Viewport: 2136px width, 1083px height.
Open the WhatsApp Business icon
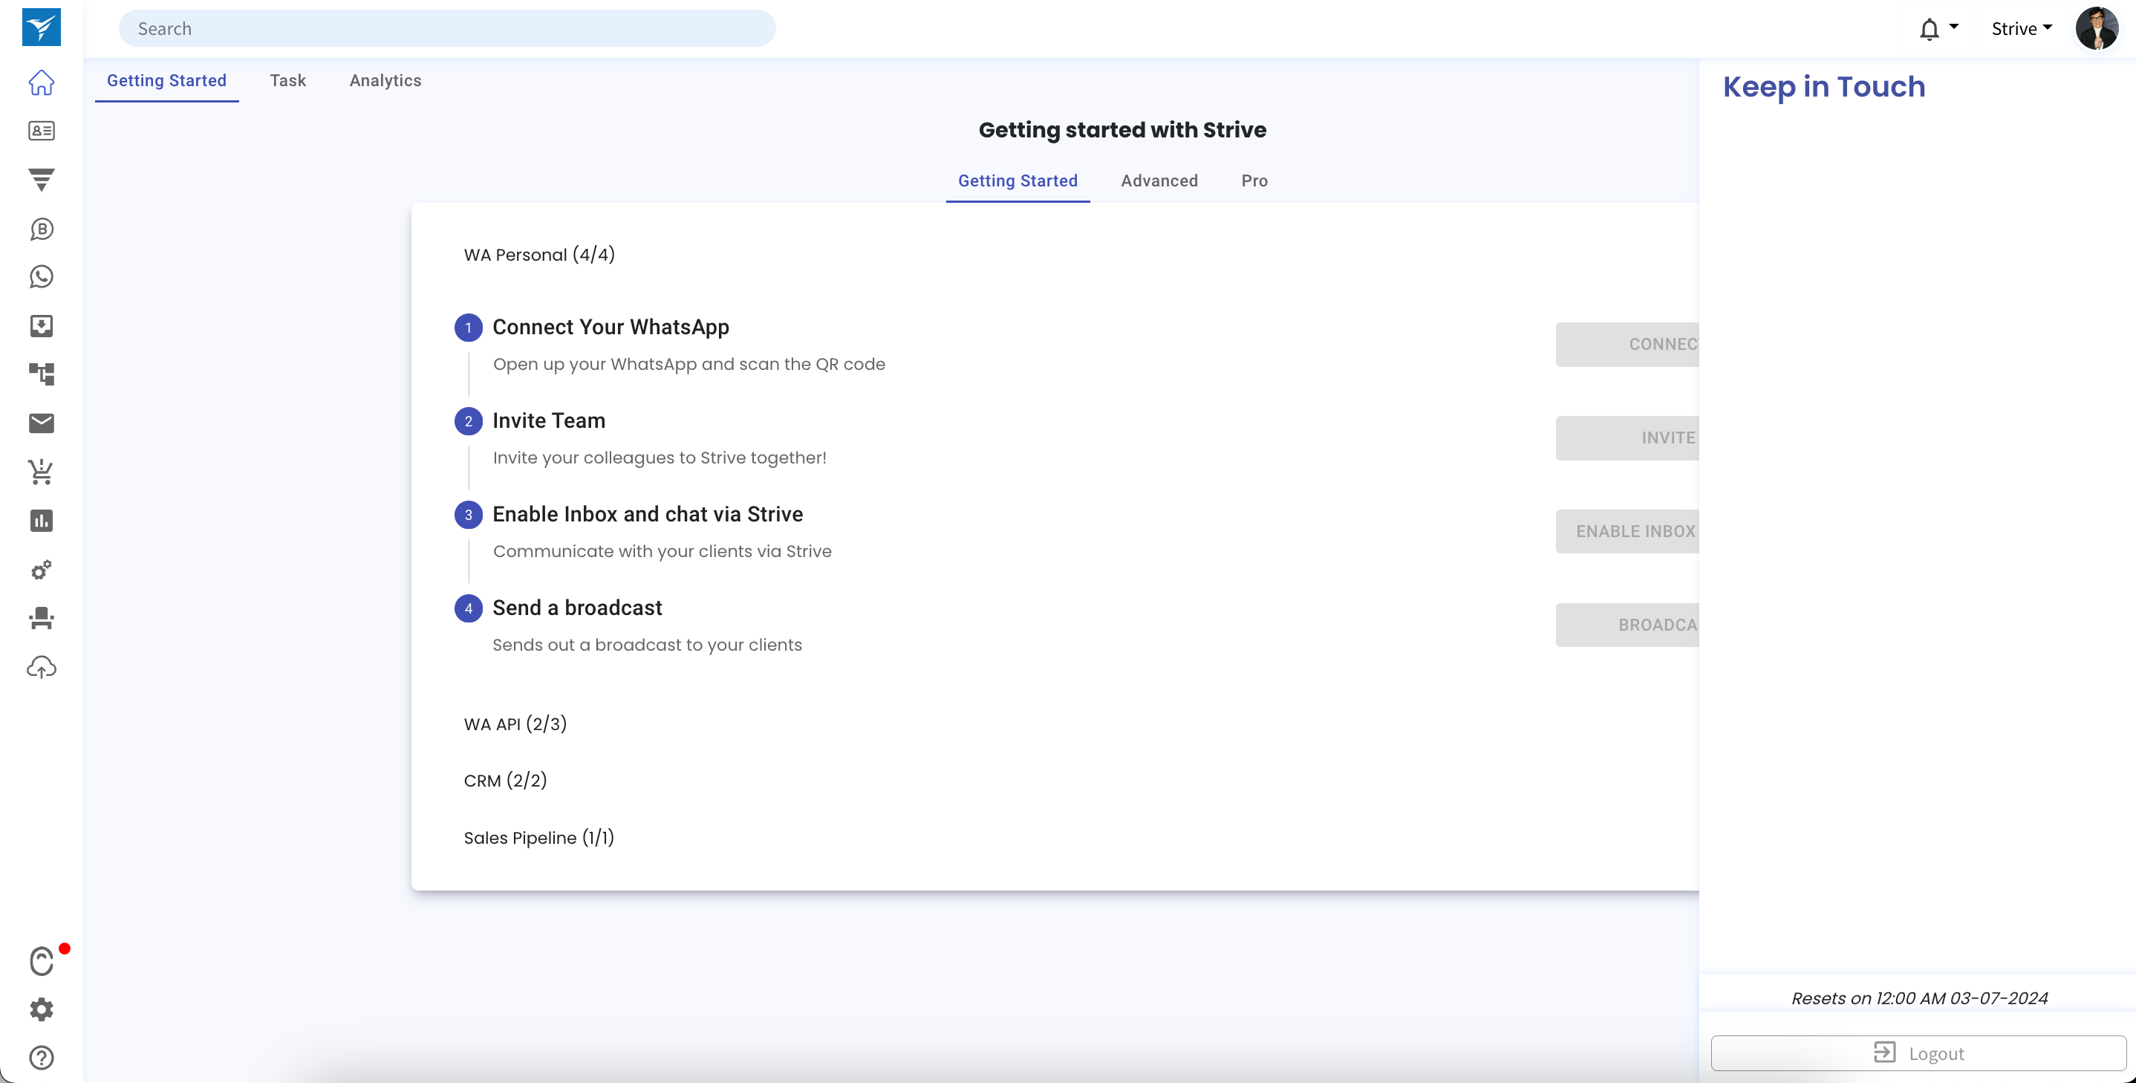42,229
